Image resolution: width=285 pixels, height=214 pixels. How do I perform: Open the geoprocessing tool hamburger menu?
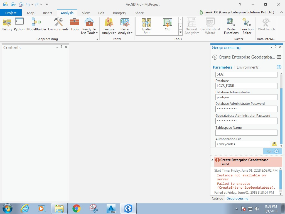pyautogui.click(x=279, y=57)
